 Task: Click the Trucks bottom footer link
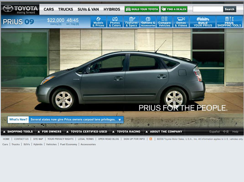[x=16, y=144]
